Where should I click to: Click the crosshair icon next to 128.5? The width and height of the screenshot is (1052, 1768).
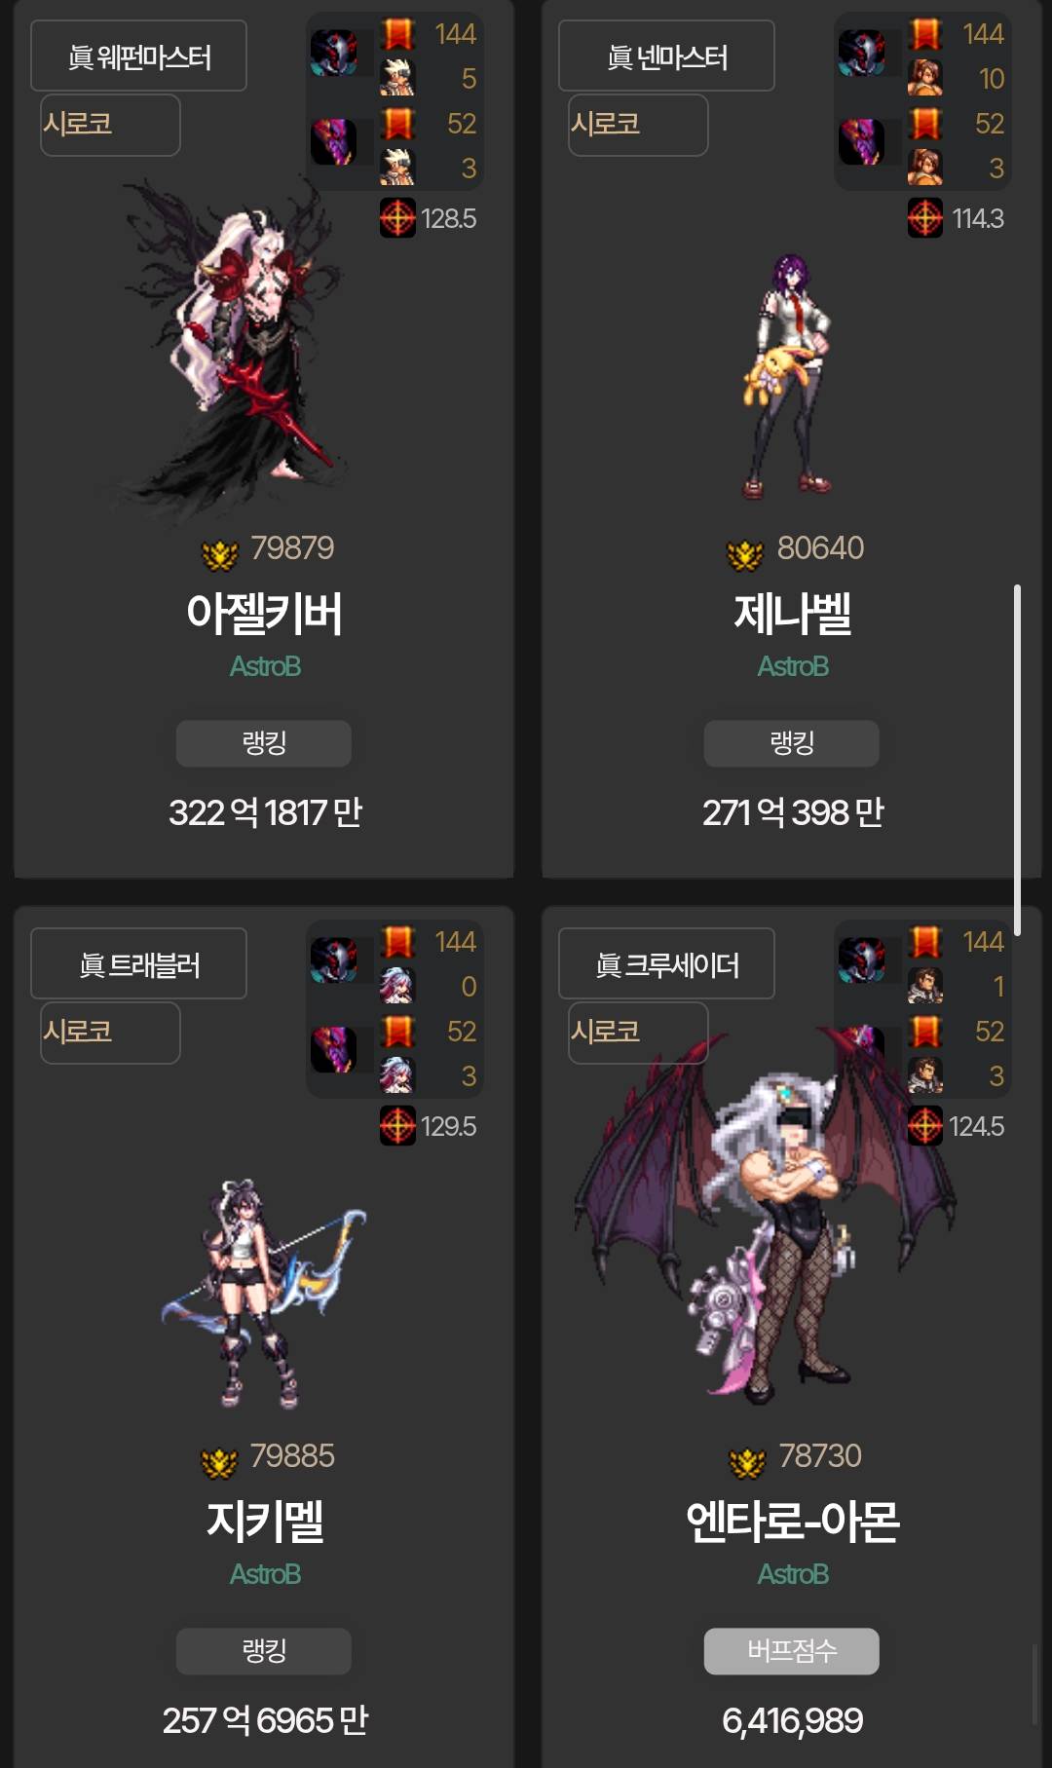[x=397, y=218]
